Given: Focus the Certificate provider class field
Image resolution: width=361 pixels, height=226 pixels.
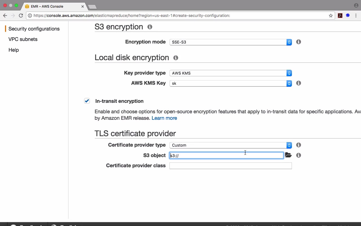Looking at the screenshot, I should [x=230, y=166].
